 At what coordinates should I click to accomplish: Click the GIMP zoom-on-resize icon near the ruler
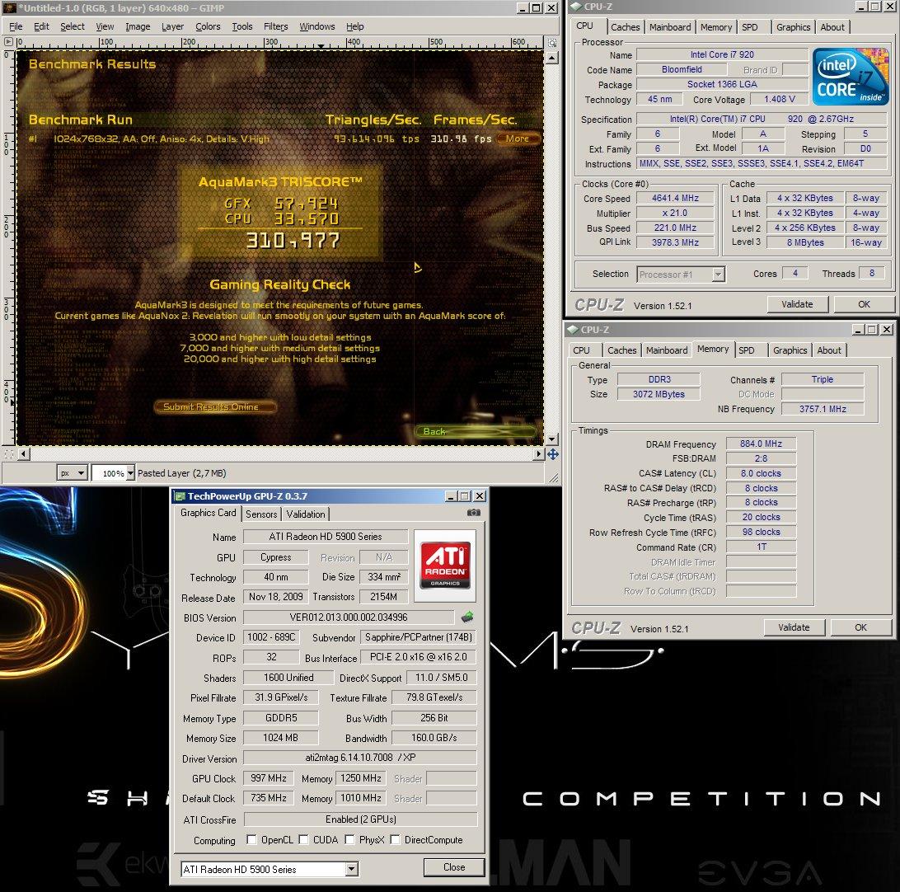(x=552, y=43)
